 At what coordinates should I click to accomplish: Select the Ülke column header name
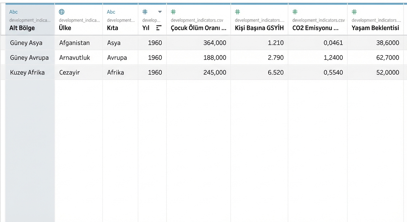point(65,28)
